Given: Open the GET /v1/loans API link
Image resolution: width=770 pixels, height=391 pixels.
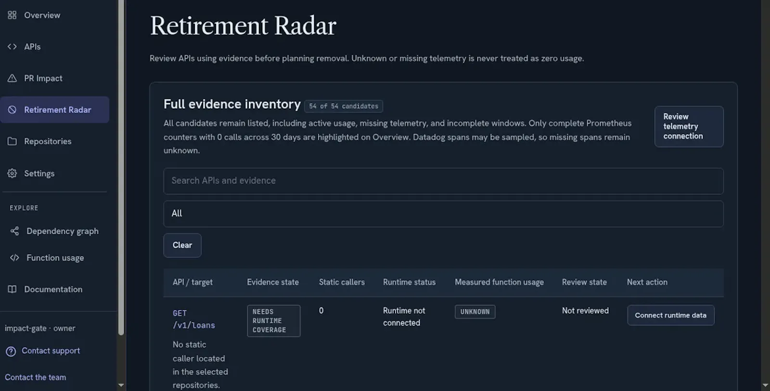Looking at the screenshot, I should pyautogui.click(x=193, y=319).
